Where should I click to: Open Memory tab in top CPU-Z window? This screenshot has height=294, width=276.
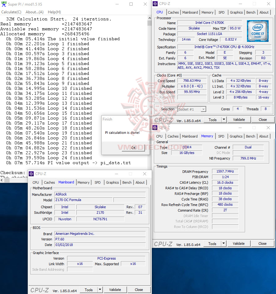point(207,12)
